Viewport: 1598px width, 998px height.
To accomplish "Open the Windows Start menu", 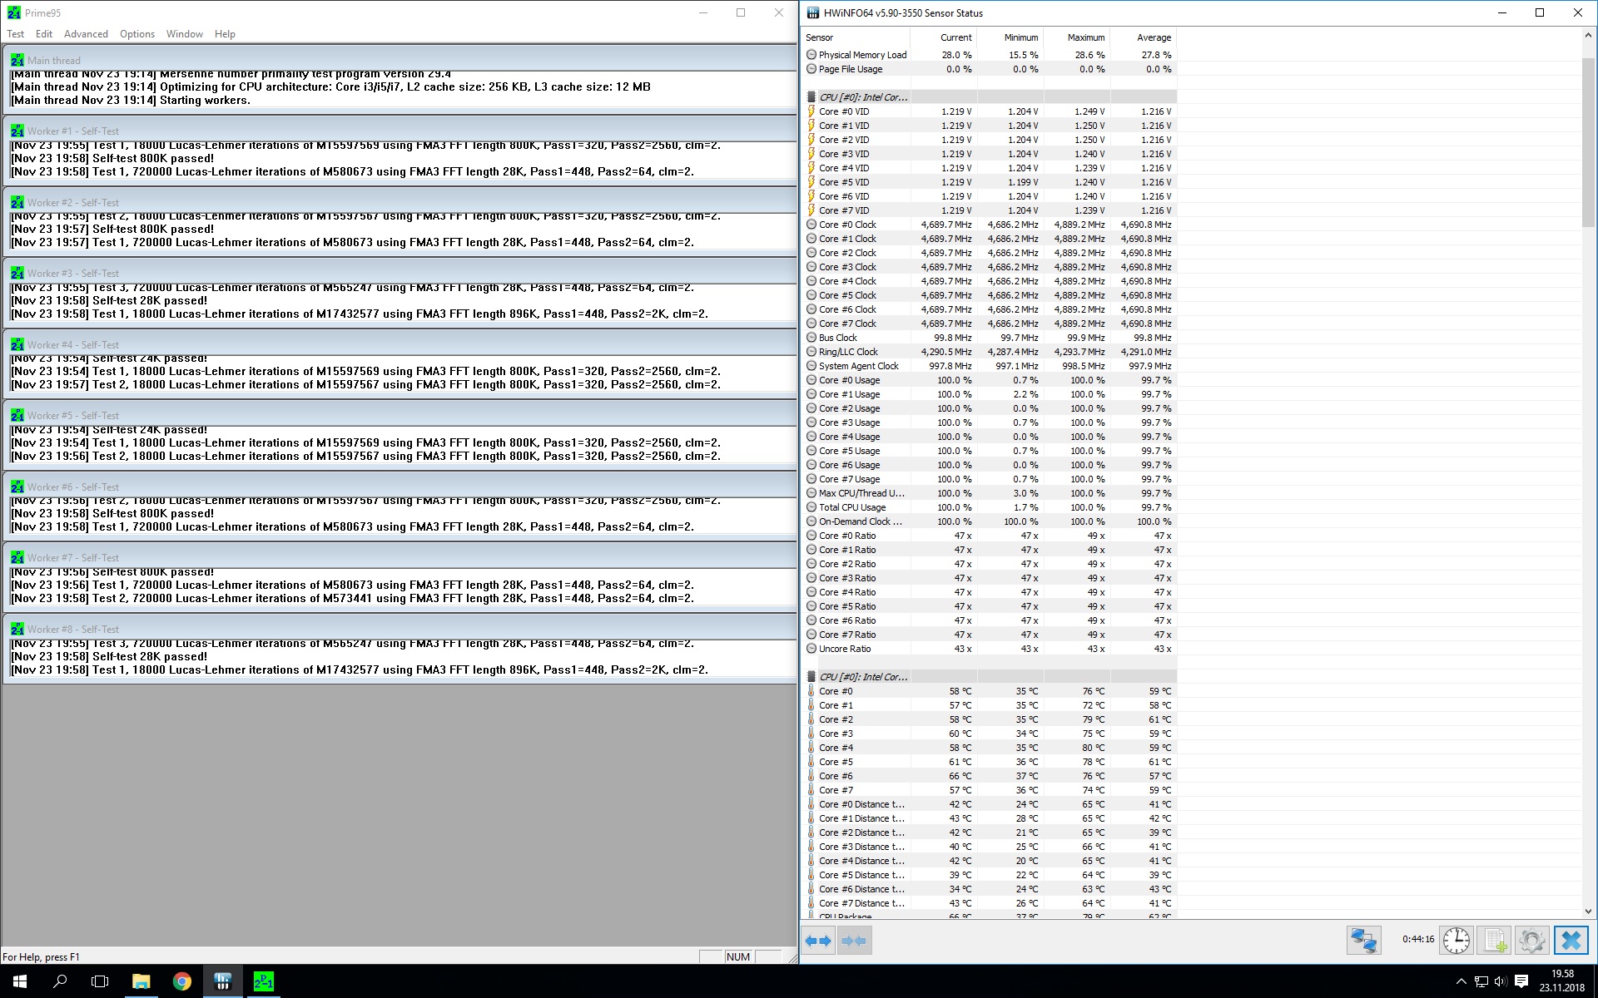I will (20, 981).
